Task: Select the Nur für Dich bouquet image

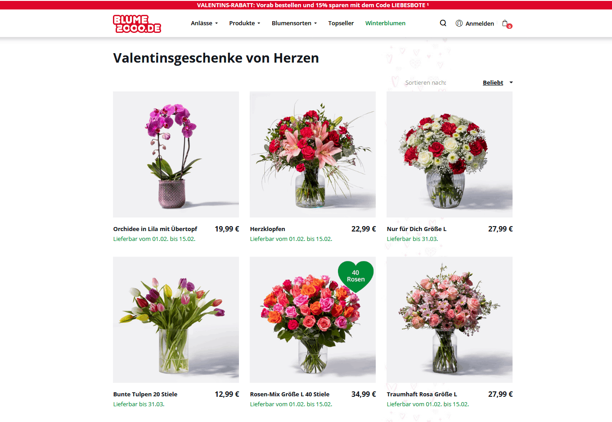Action: pos(450,154)
